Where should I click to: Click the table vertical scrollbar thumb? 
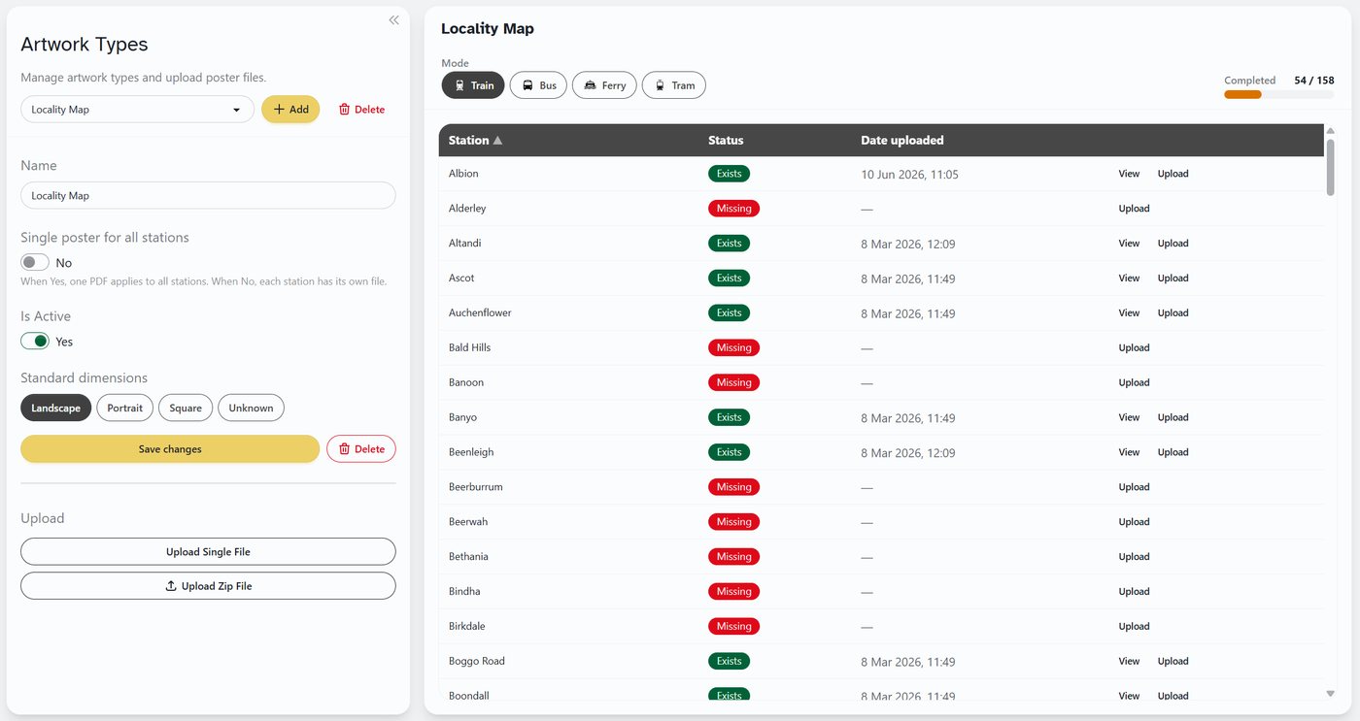point(1331,167)
